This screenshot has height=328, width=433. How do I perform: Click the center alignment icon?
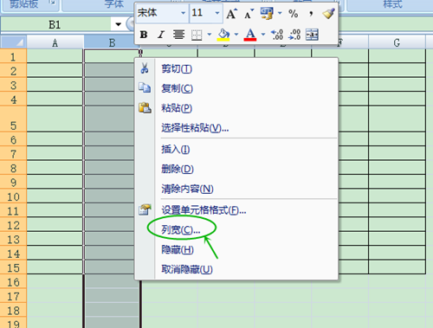[178, 35]
